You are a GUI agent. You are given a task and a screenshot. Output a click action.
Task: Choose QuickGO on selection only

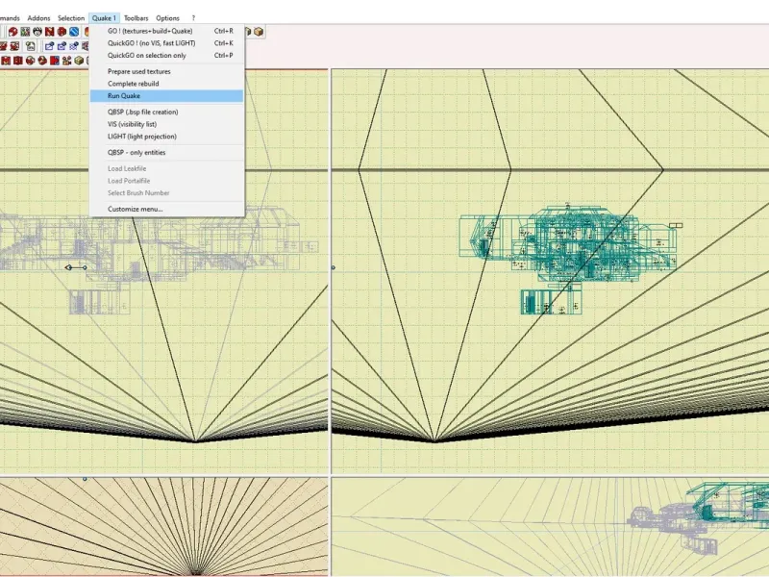point(166,56)
